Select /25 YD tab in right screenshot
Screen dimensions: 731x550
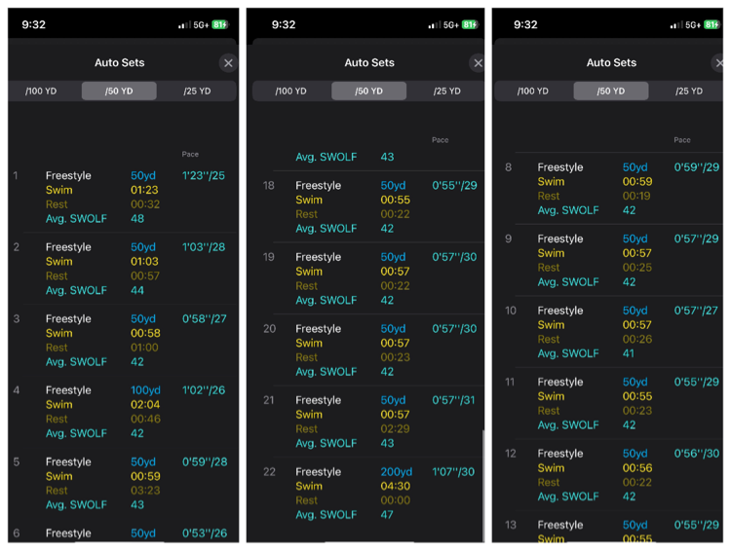689,91
